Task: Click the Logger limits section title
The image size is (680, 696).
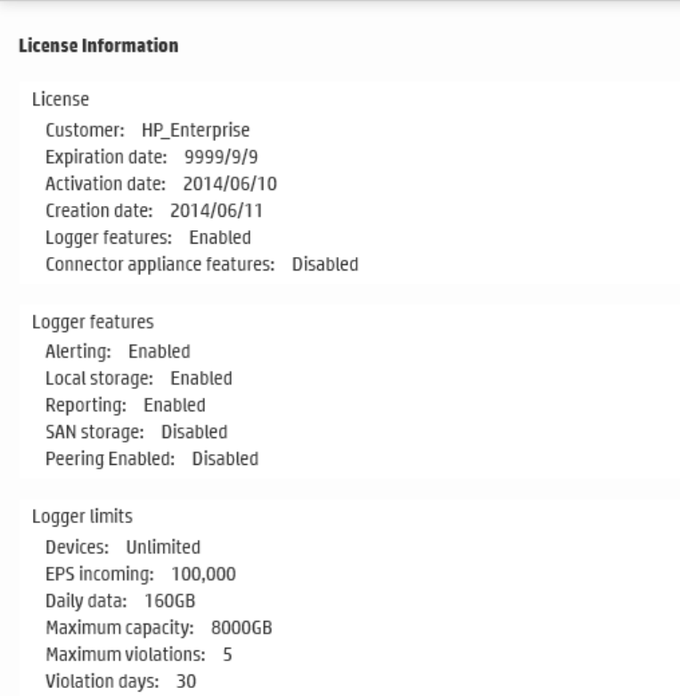Action: click(x=73, y=517)
